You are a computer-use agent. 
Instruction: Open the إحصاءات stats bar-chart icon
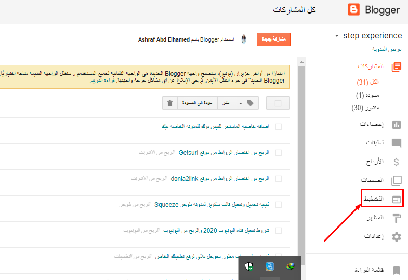(396, 125)
